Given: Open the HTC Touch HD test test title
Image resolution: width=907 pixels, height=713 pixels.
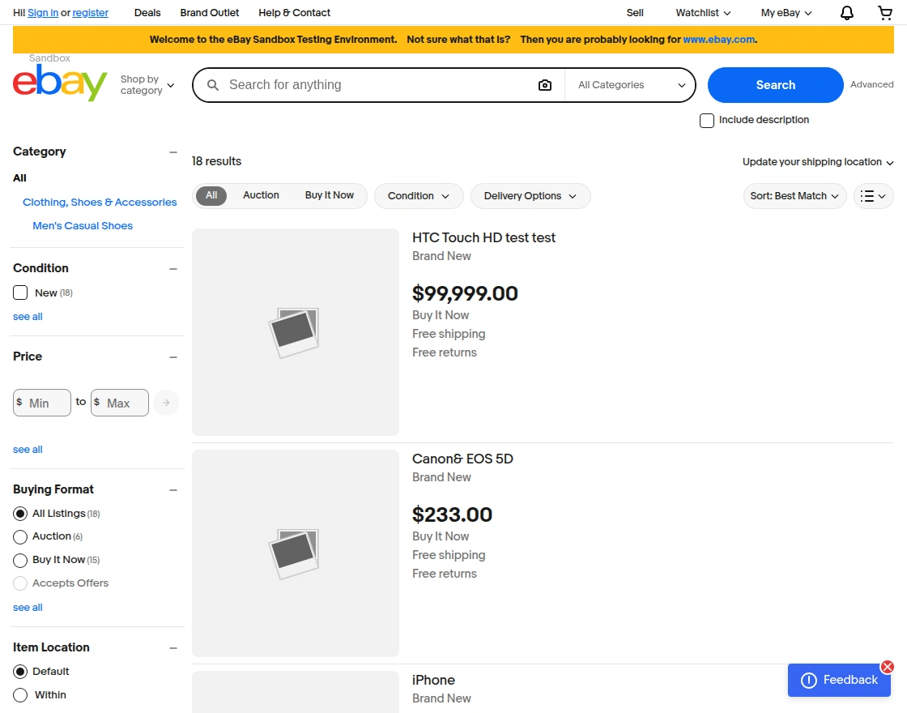Looking at the screenshot, I should pyautogui.click(x=483, y=238).
